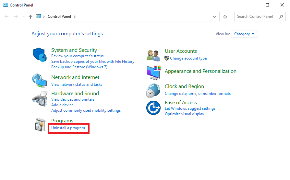
Task: Open the Clock and Region globe icon
Action: (153, 91)
